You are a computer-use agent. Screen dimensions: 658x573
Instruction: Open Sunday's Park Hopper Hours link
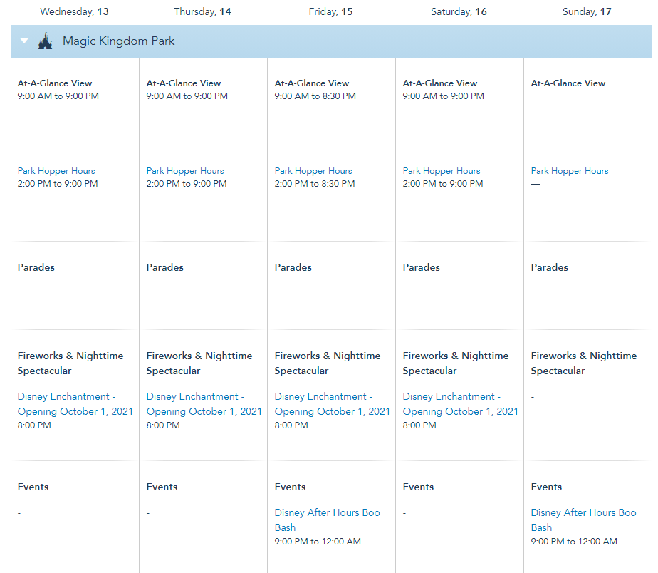coord(570,171)
